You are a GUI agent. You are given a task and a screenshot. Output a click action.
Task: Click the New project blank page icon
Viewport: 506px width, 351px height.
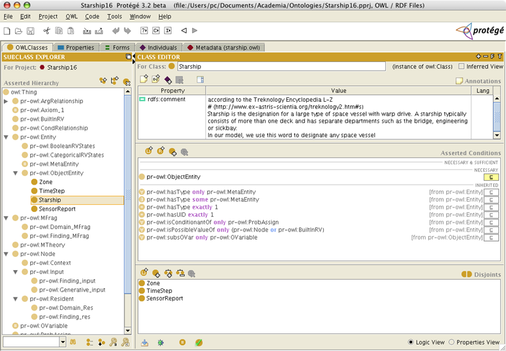pyautogui.click(x=7, y=30)
